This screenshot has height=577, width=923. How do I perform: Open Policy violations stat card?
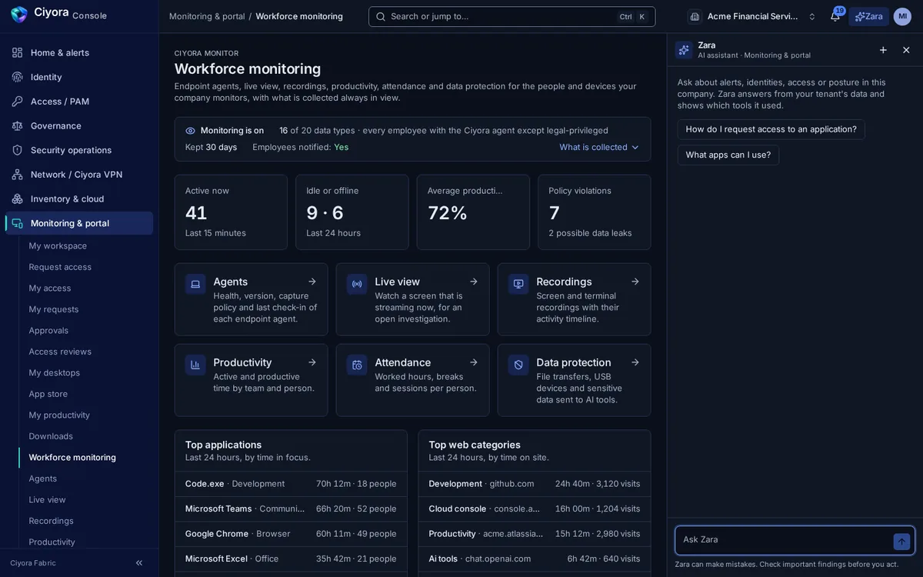pyautogui.click(x=594, y=212)
